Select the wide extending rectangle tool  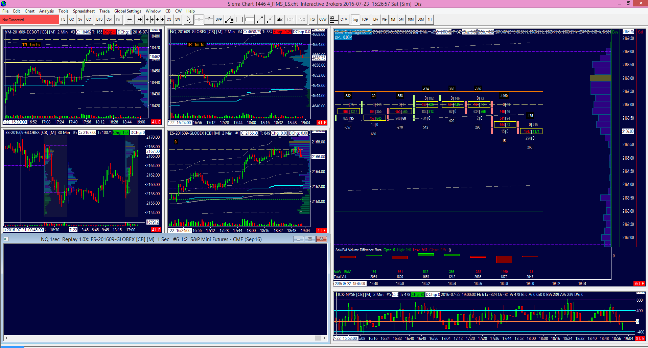[x=250, y=20]
